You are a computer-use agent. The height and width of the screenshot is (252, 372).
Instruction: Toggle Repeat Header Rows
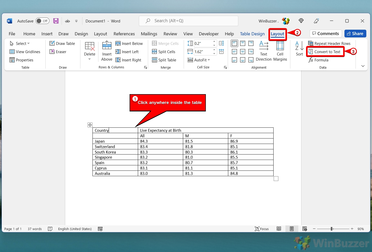pos(329,44)
